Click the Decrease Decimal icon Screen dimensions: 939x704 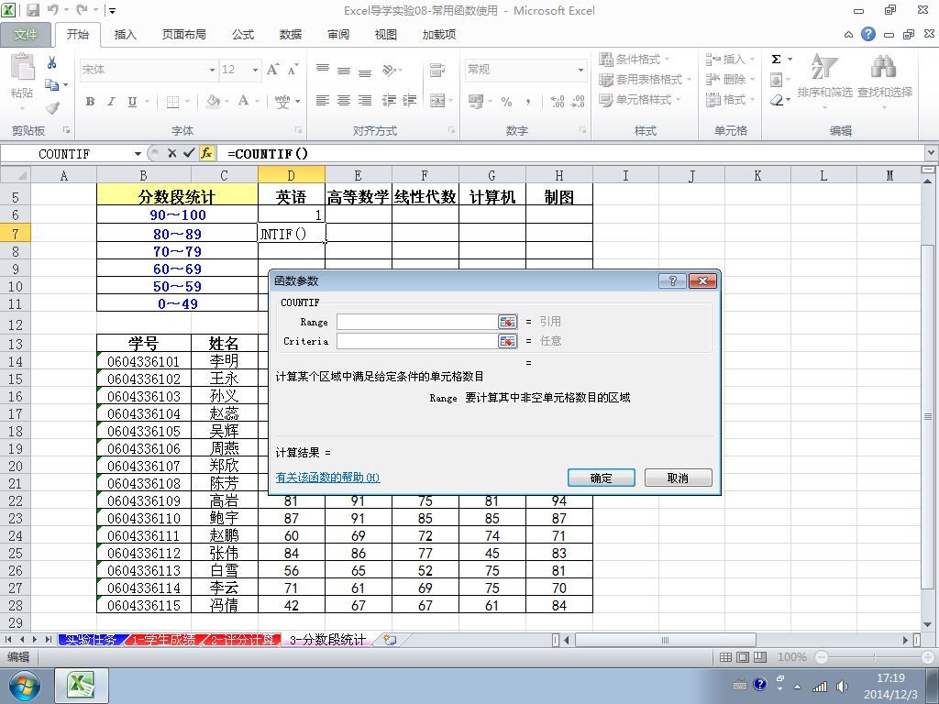[579, 101]
